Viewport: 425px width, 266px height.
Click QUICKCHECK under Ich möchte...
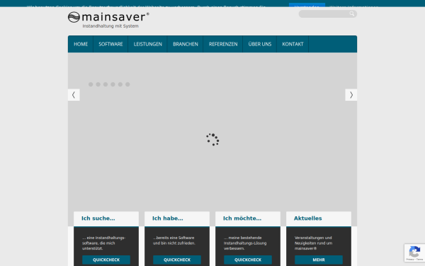click(x=248, y=260)
